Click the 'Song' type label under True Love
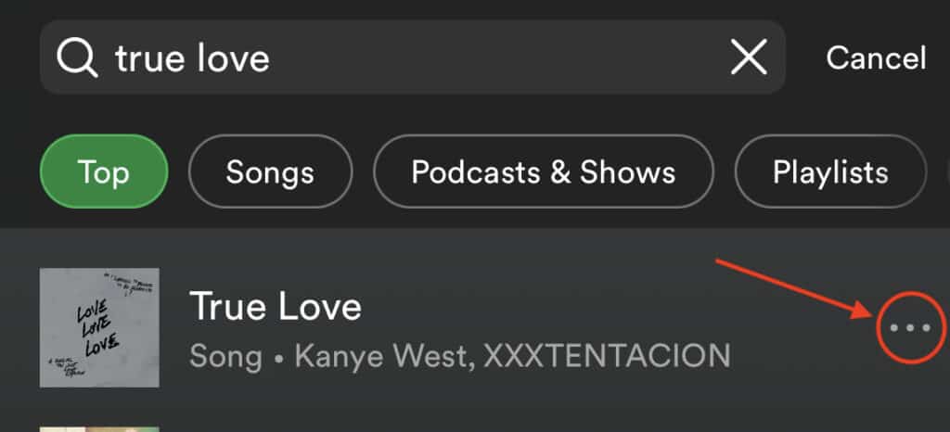 point(225,356)
